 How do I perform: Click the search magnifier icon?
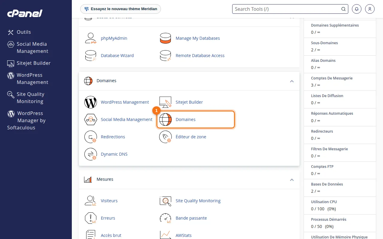click(344, 9)
